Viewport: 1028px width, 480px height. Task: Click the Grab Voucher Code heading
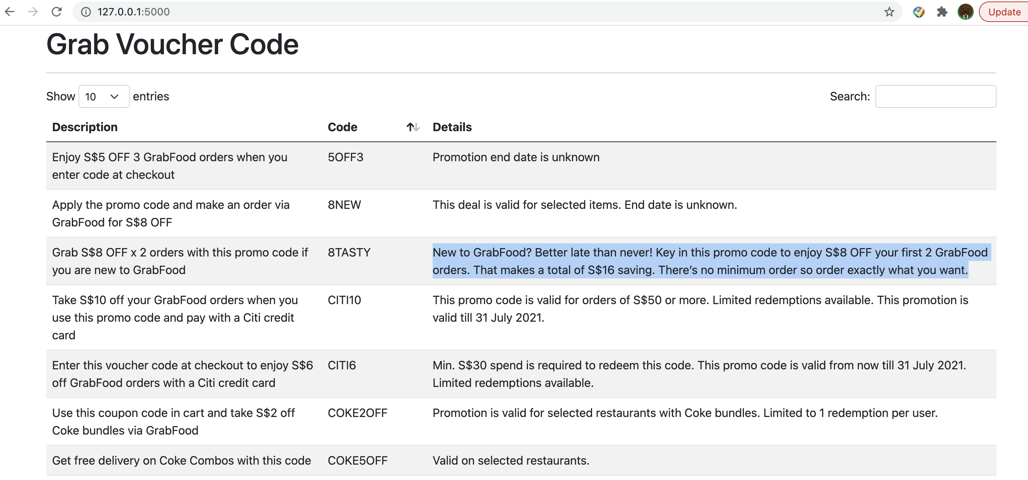(x=172, y=44)
